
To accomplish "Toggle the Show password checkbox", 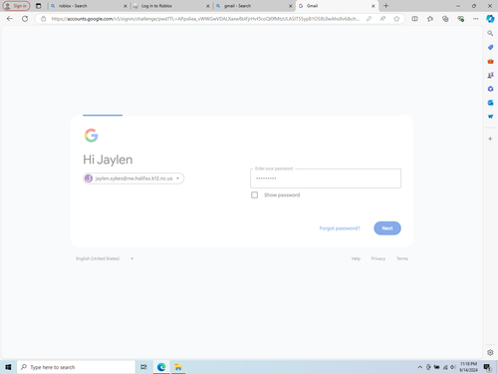I will coord(254,195).
